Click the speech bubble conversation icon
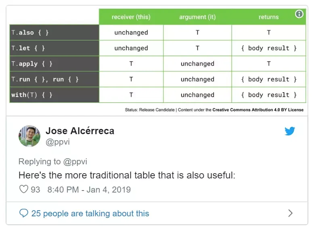This screenshot has width=316, height=230. (24, 213)
